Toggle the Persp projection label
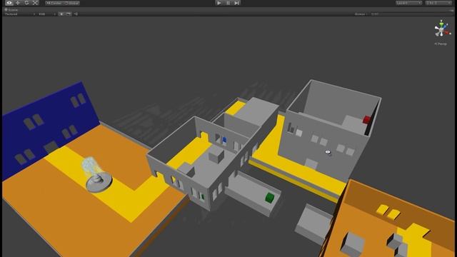The height and width of the screenshot is (257, 457). [x=441, y=44]
